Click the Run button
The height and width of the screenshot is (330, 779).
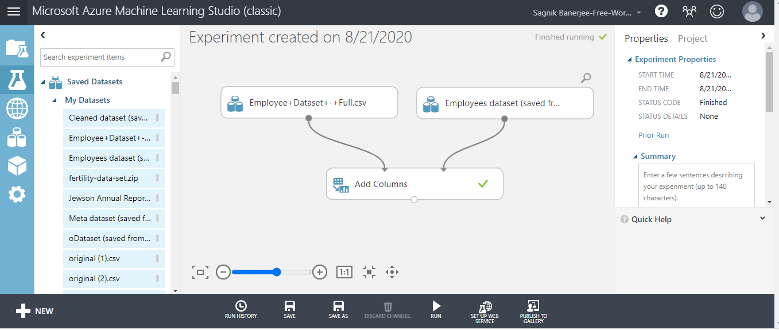[436, 309]
